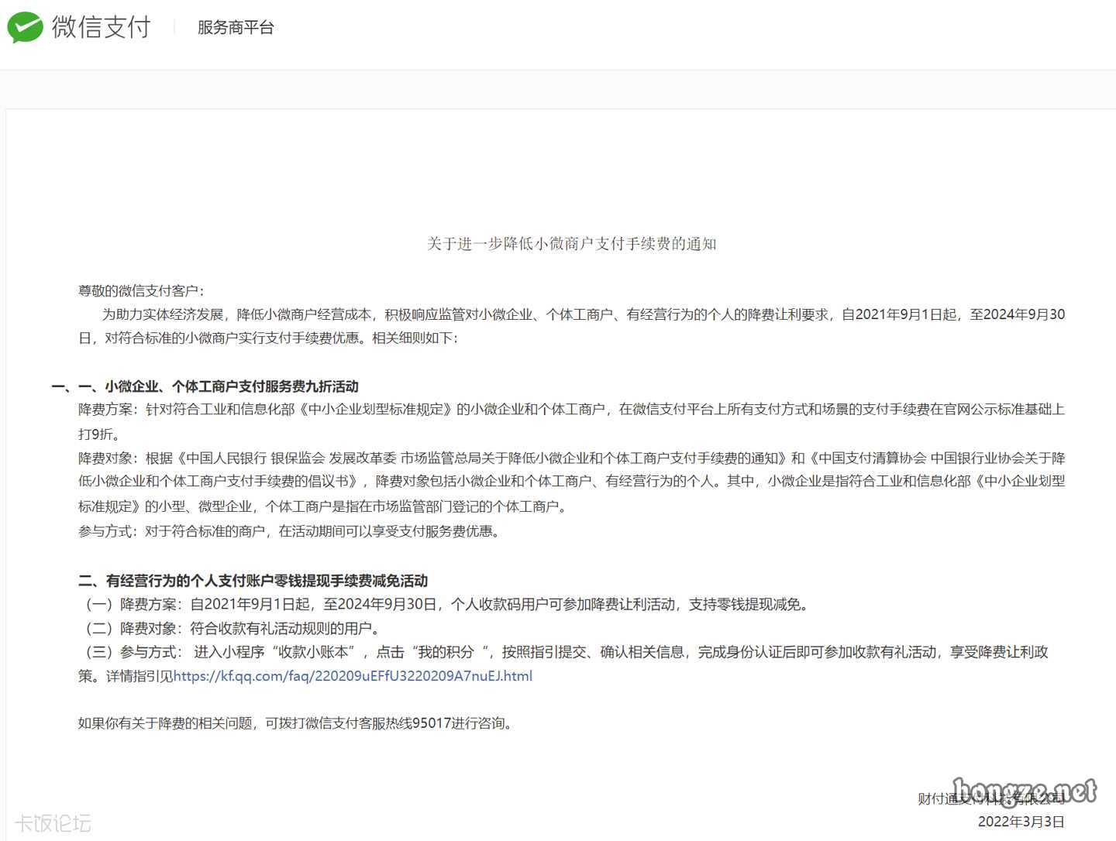Image resolution: width=1116 pixels, height=841 pixels.
Task: Click the customer hotline 95017 sentence
Action: 295,723
